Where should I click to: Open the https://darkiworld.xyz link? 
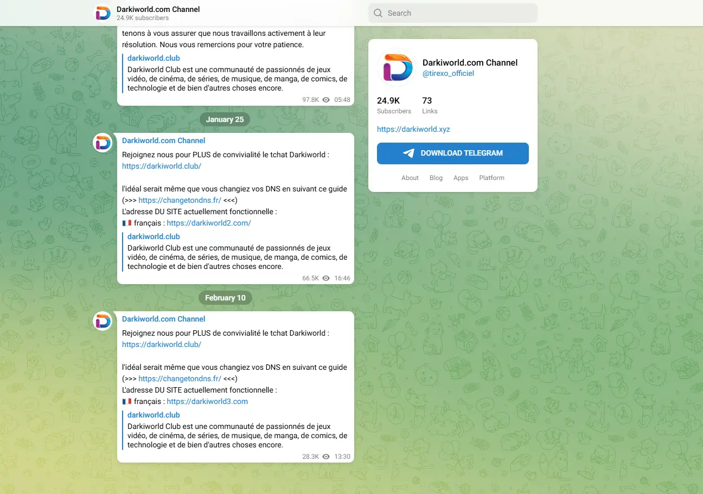click(413, 129)
